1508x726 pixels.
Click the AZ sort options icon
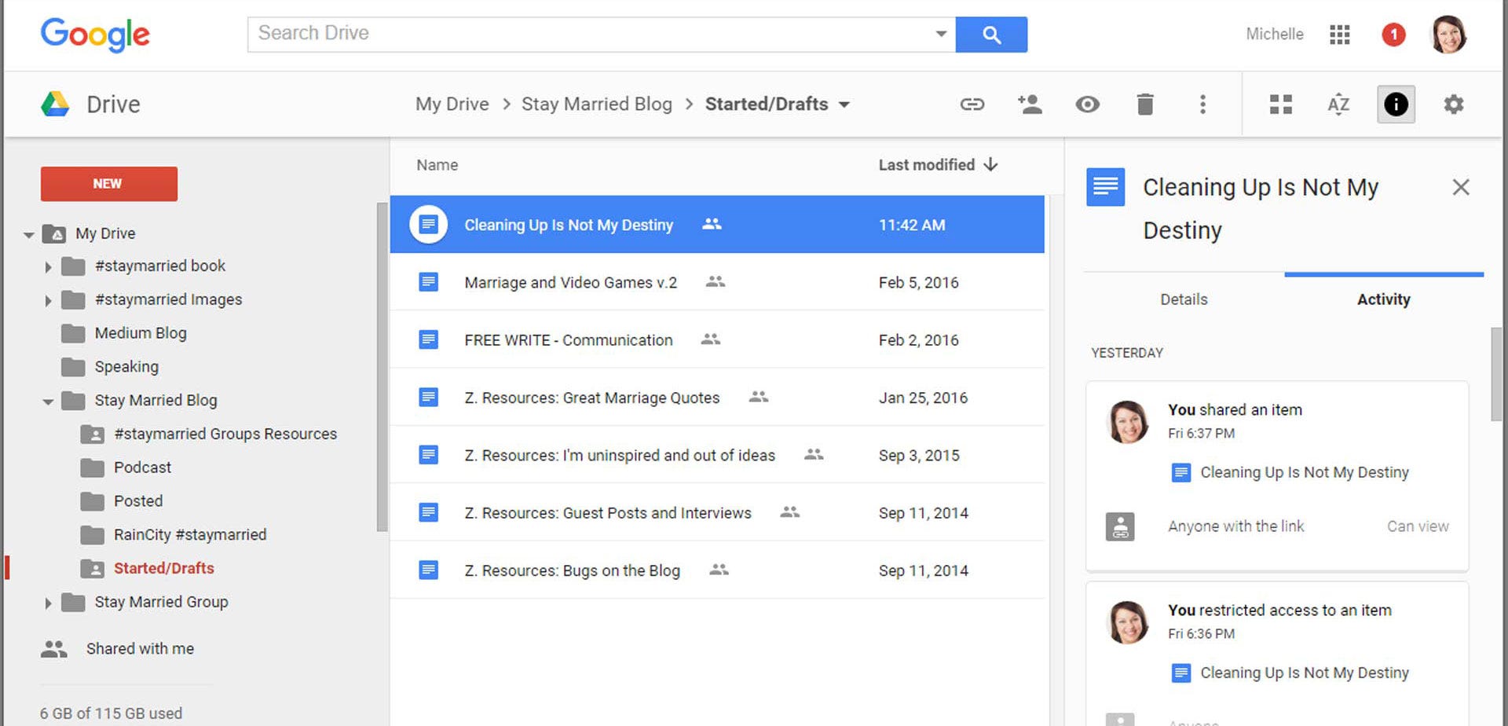coord(1338,104)
